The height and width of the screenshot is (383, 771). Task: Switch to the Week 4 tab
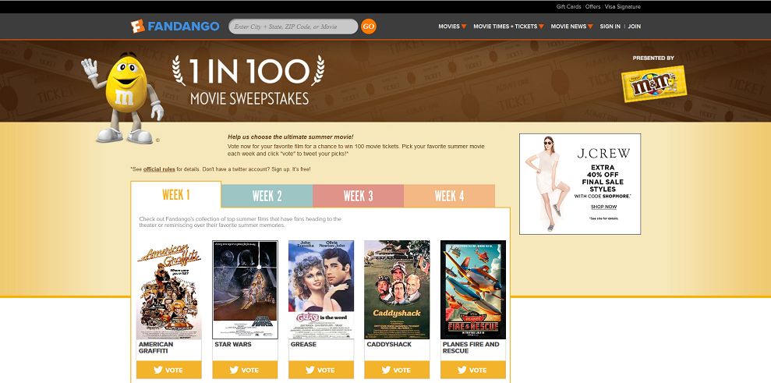449,196
